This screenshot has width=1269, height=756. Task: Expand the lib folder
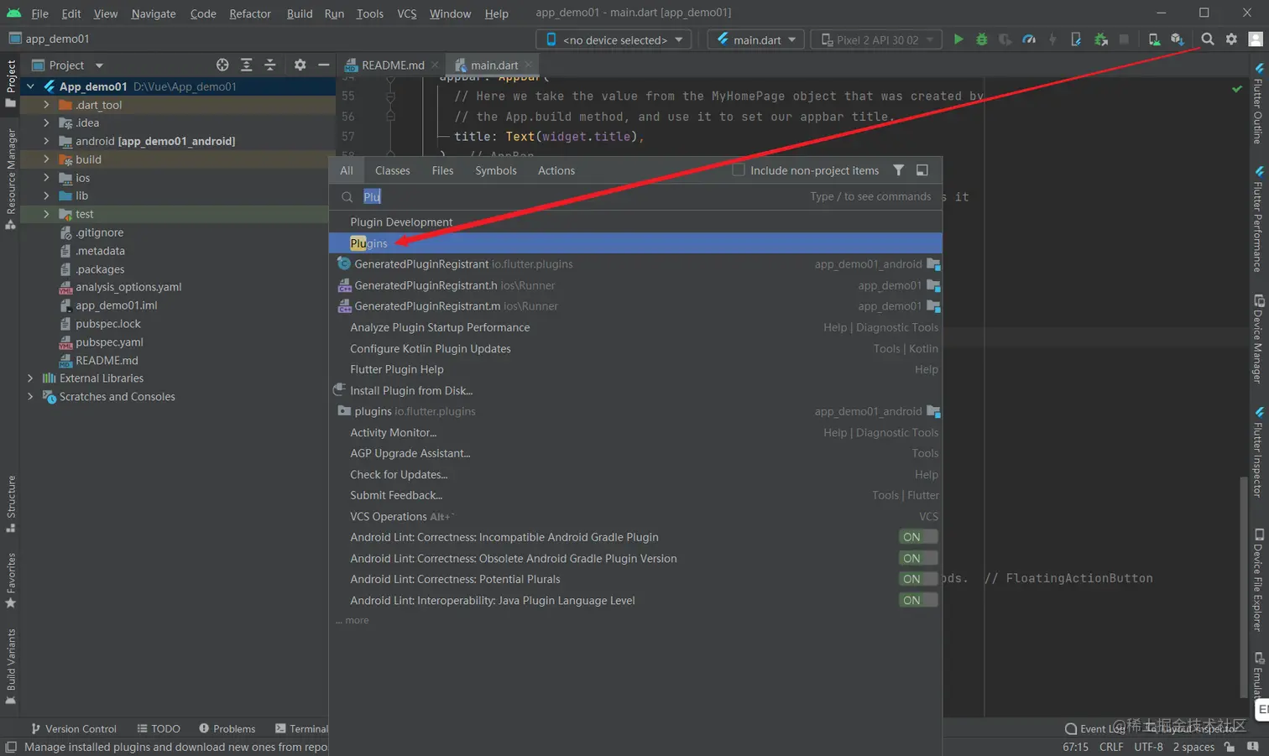[46, 196]
